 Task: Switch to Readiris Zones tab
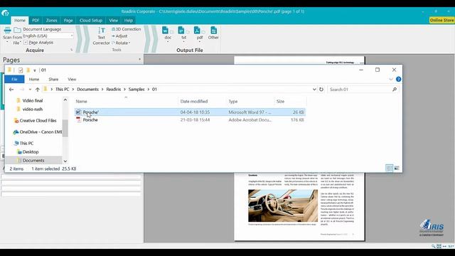pos(51,21)
